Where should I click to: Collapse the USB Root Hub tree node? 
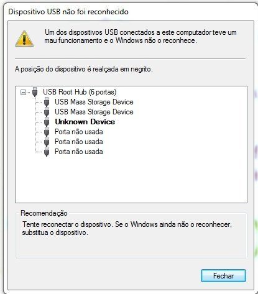pos(23,92)
